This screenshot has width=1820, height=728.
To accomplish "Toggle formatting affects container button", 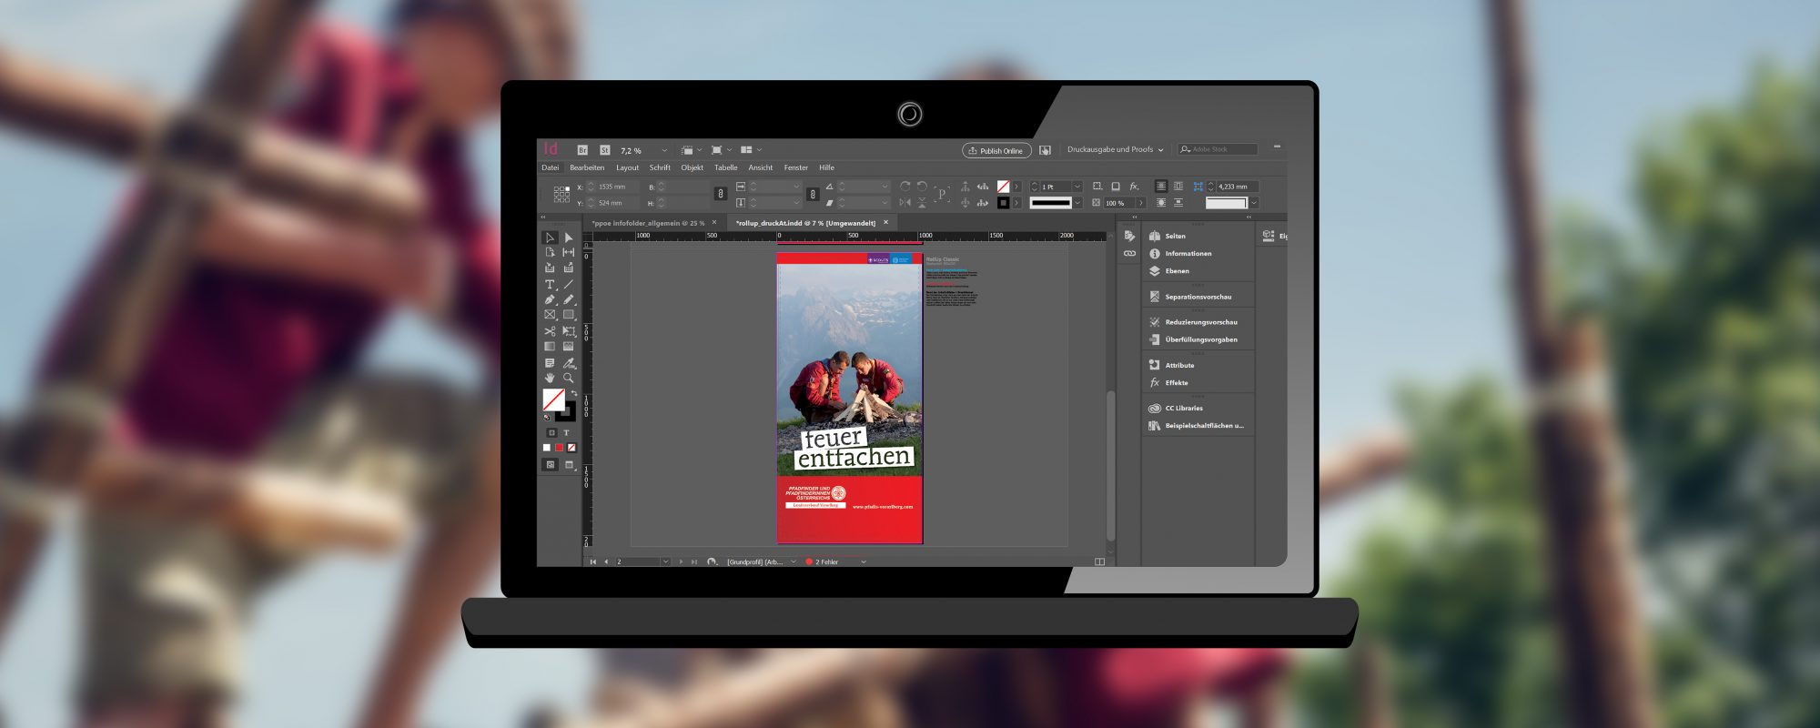I will pyautogui.click(x=551, y=433).
